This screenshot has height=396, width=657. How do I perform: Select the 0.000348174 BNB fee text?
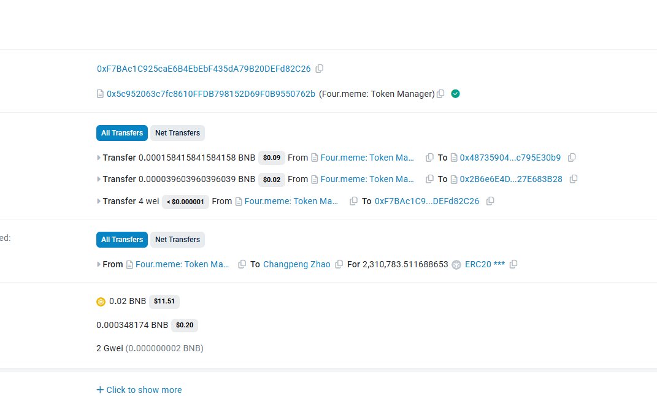pyautogui.click(x=132, y=326)
